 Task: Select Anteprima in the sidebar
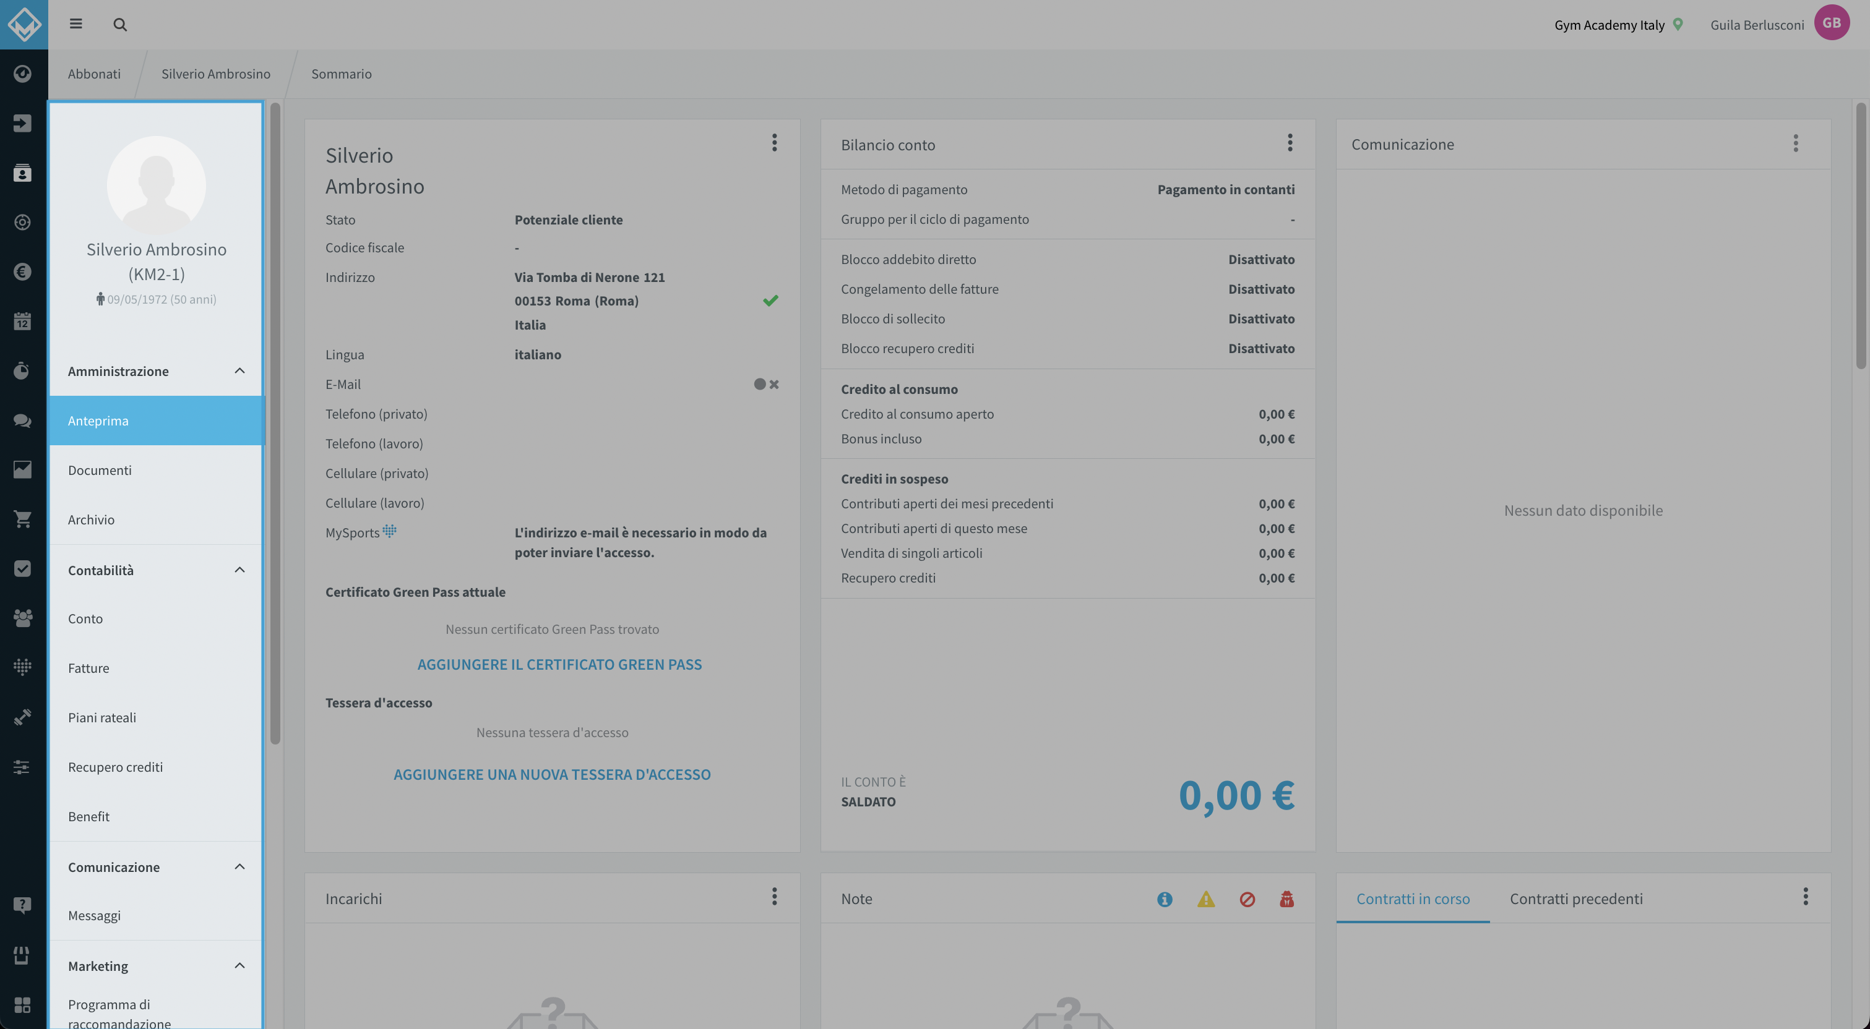(156, 420)
